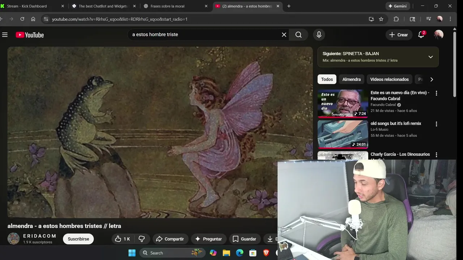
Task: Open the media controls icon in Chrome
Action: pos(429,19)
